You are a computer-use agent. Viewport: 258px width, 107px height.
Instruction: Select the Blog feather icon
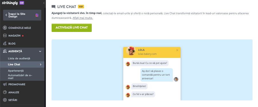coord(5,44)
